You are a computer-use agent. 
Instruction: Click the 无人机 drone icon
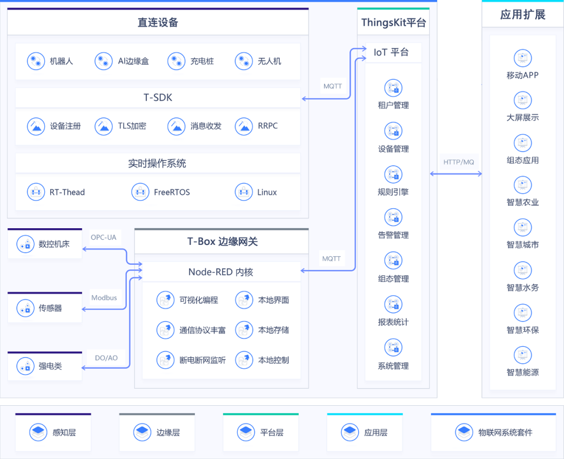point(244,61)
